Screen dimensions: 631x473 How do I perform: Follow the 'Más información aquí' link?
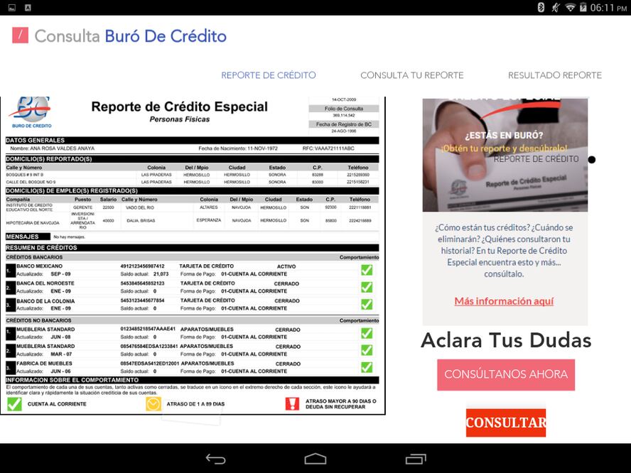[504, 301]
